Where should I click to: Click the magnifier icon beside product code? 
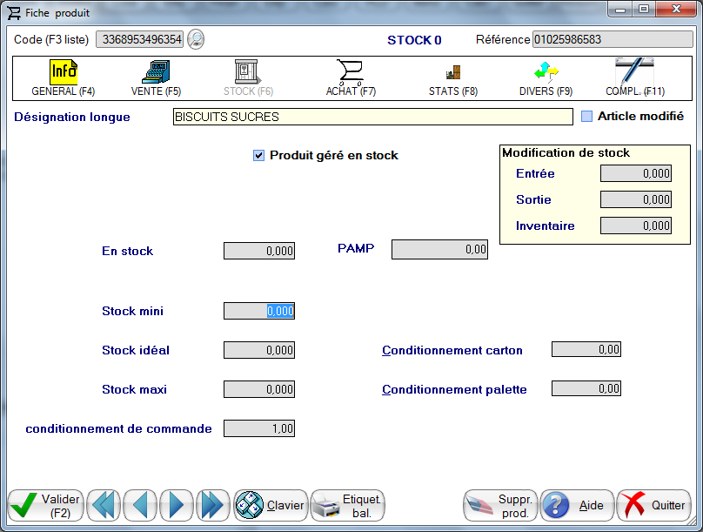(196, 39)
